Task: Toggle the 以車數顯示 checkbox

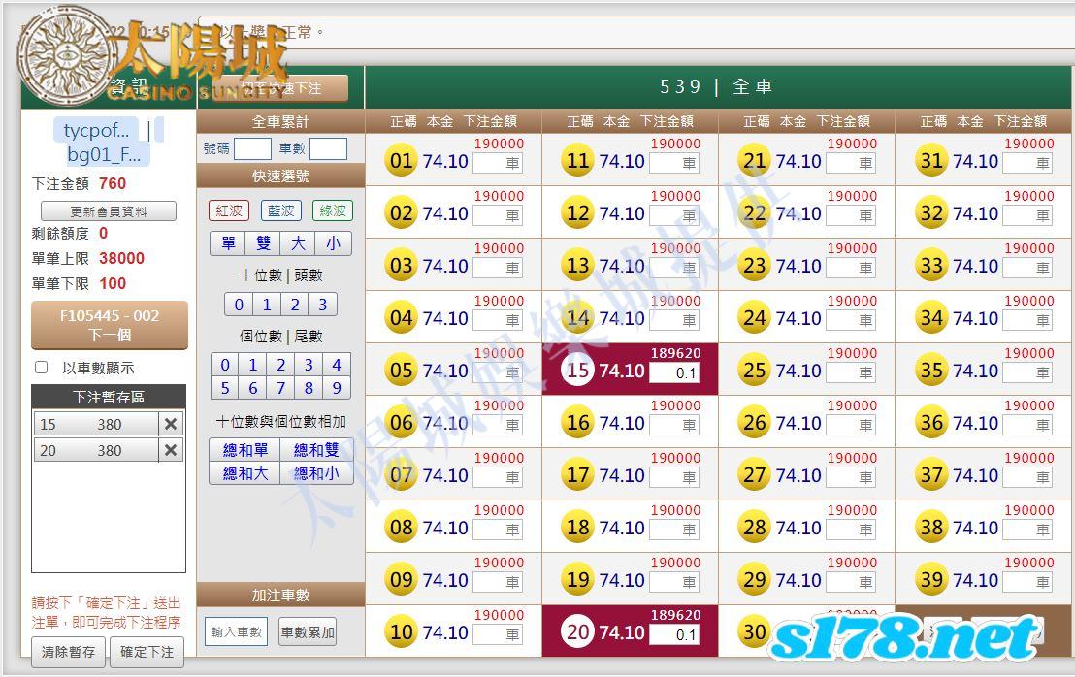Action: coord(41,368)
